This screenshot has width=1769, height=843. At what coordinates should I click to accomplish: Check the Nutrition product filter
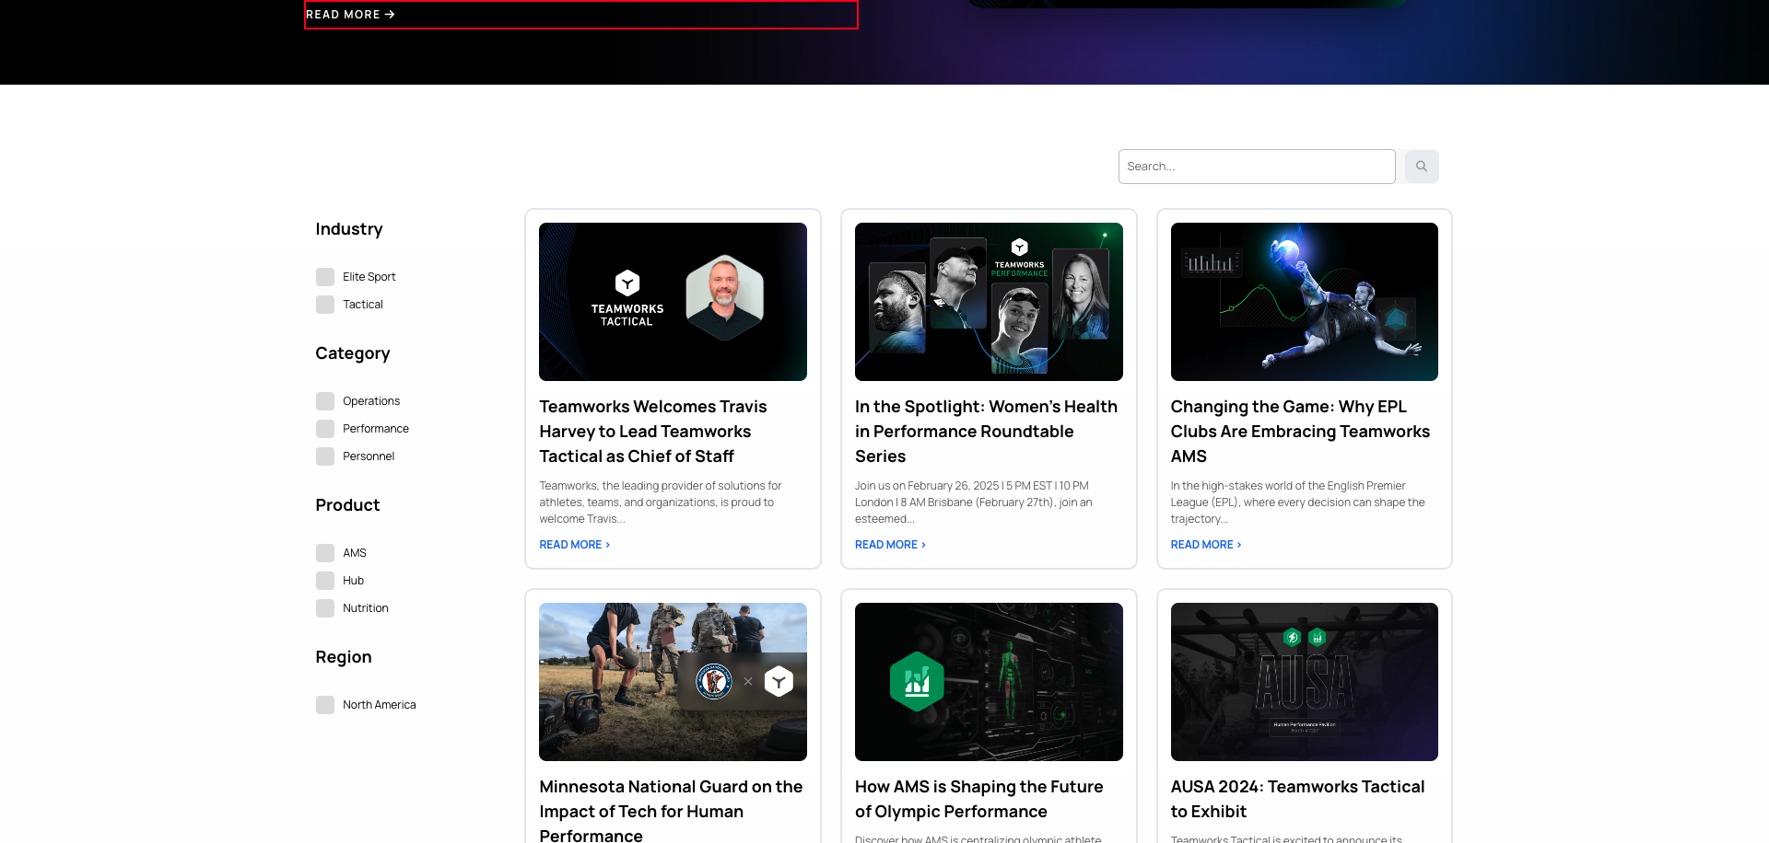coord(325,607)
